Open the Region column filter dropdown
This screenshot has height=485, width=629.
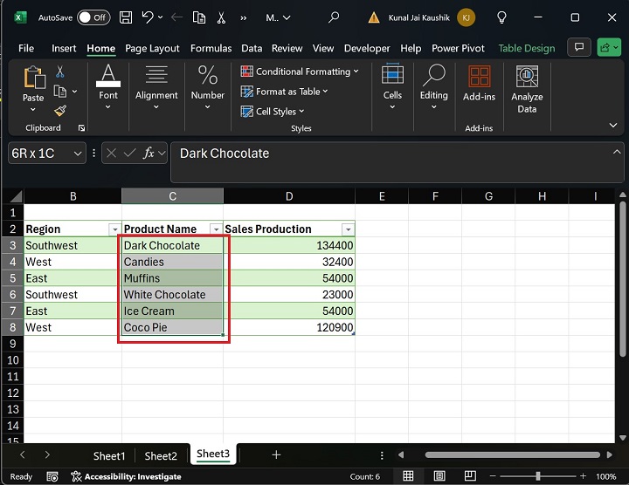pos(114,229)
